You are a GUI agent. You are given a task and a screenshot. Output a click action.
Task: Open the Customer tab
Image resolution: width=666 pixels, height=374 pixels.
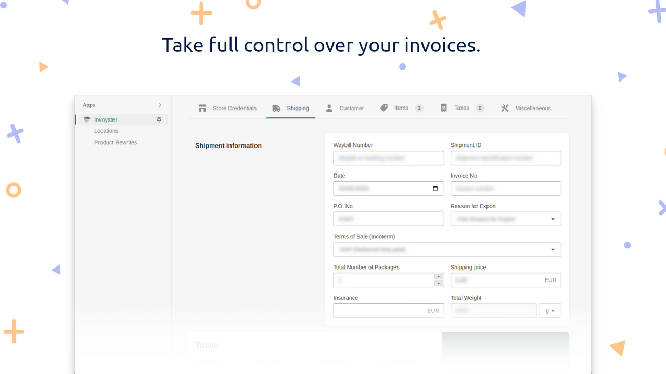point(344,108)
